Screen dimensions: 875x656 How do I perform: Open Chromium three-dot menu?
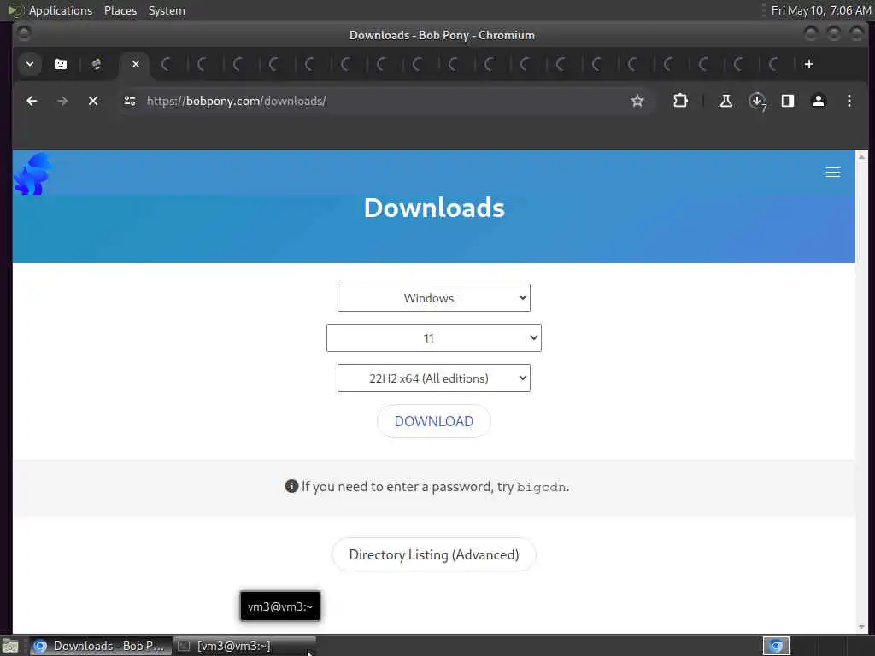[x=849, y=101]
